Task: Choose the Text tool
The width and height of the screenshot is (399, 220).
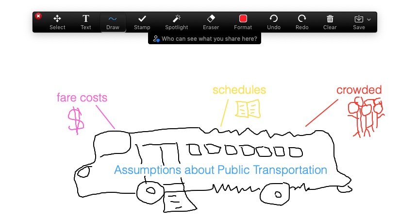Action: pyautogui.click(x=86, y=22)
